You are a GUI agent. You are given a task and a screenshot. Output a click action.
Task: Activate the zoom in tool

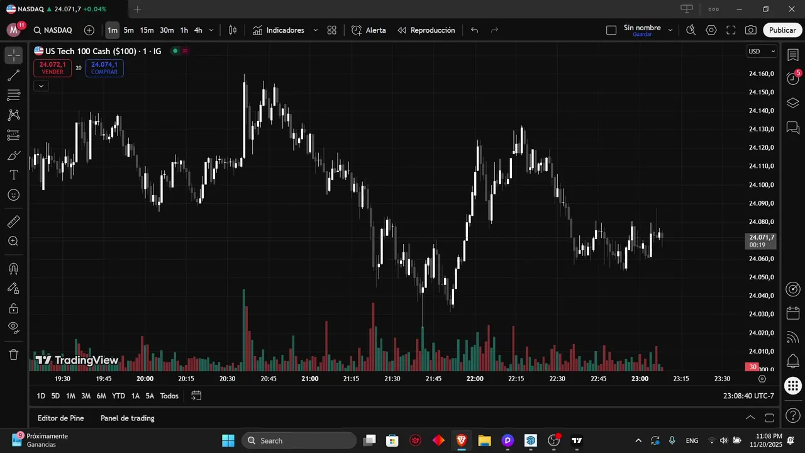click(x=14, y=241)
